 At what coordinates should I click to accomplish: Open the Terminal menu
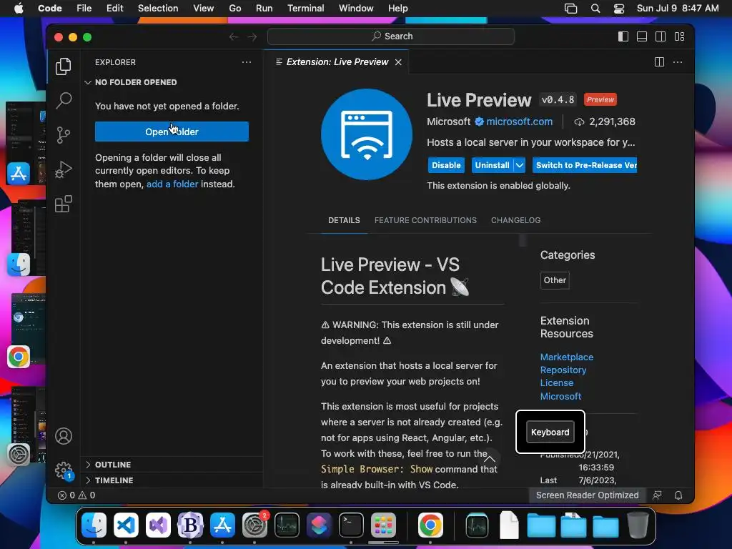306,9
